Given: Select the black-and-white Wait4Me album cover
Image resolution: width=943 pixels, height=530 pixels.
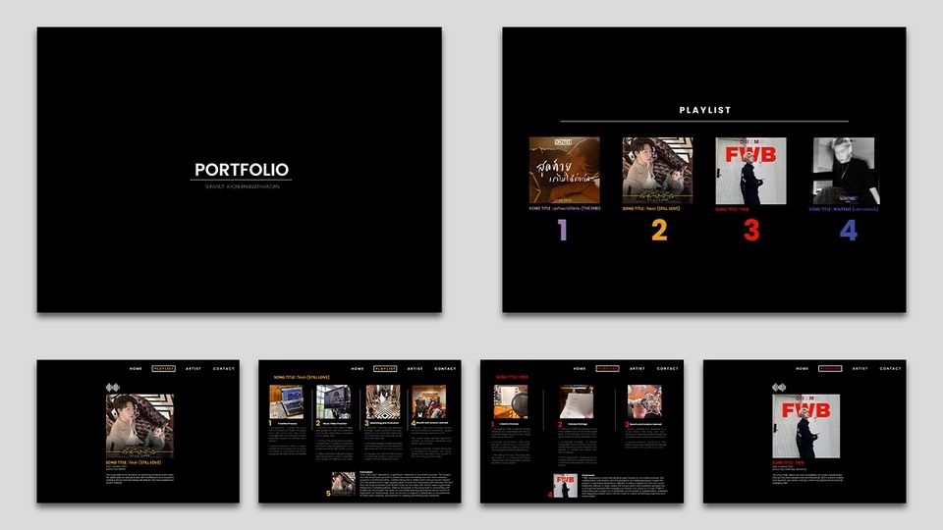Looking at the screenshot, I should [844, 171].
